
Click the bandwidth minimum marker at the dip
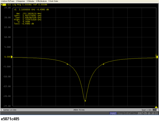pyautogui.click(x=85, y=101)
